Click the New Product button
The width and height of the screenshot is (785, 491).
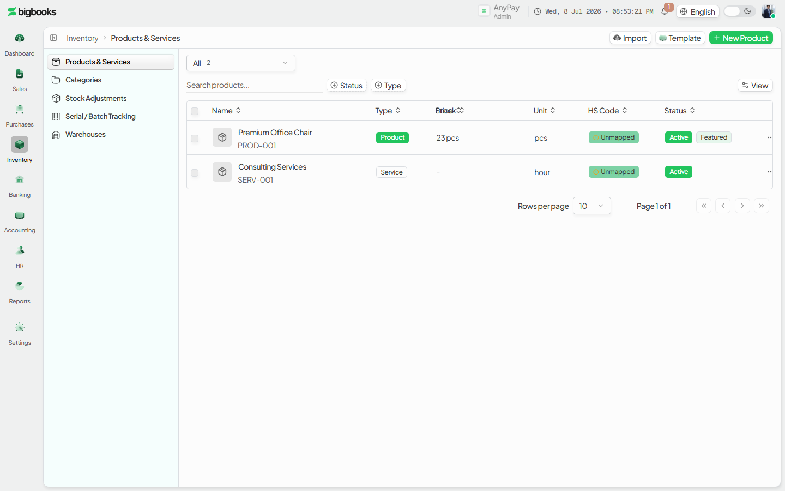741,38
